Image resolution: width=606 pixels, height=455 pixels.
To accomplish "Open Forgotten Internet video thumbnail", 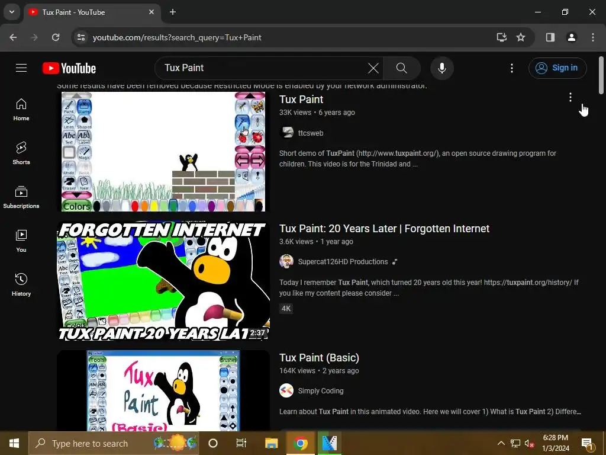I will 163,280.
